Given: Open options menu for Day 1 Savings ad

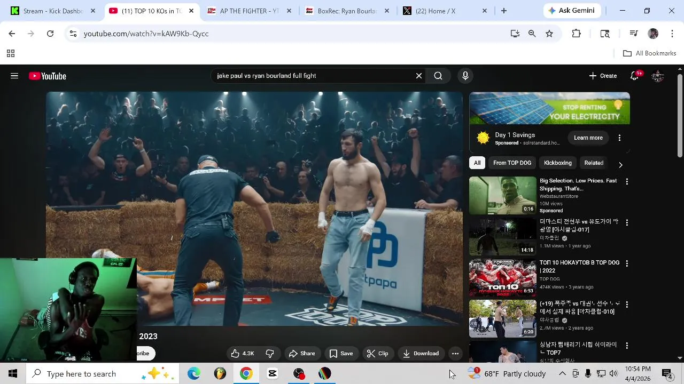Looking at the screenshot, I should coord(619,138).
